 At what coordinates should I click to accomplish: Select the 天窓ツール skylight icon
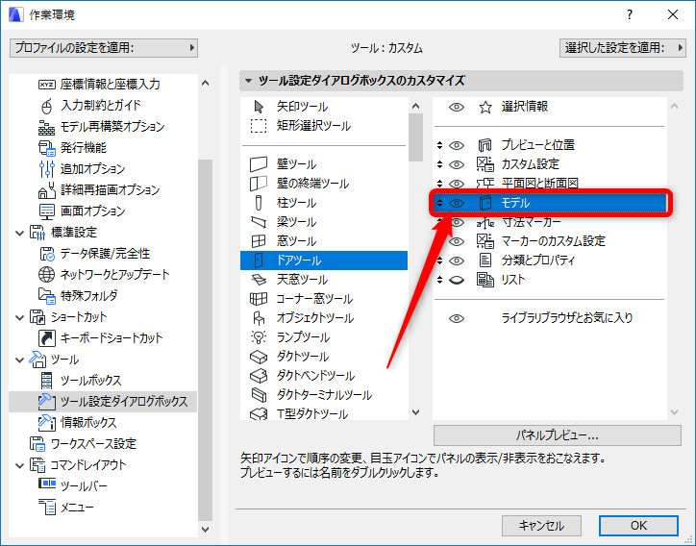[259, 280]
